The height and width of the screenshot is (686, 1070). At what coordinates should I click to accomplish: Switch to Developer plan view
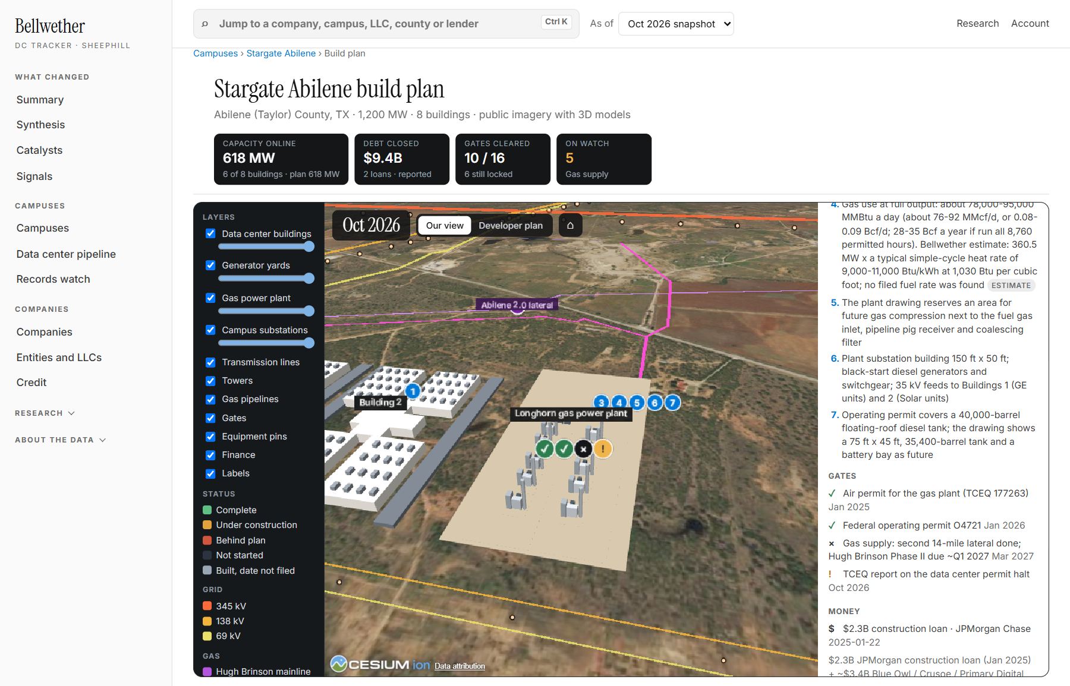[511, 226]
